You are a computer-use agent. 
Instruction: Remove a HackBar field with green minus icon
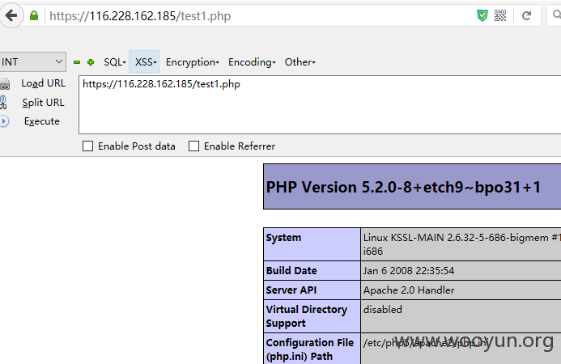(x=77, y=62)
